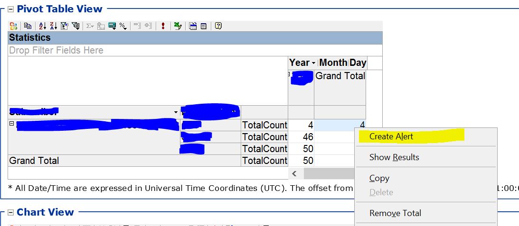The height and width of the screenshot is (226, 519).
Task: Collapse the Chart View section
Action: (10, 213)
